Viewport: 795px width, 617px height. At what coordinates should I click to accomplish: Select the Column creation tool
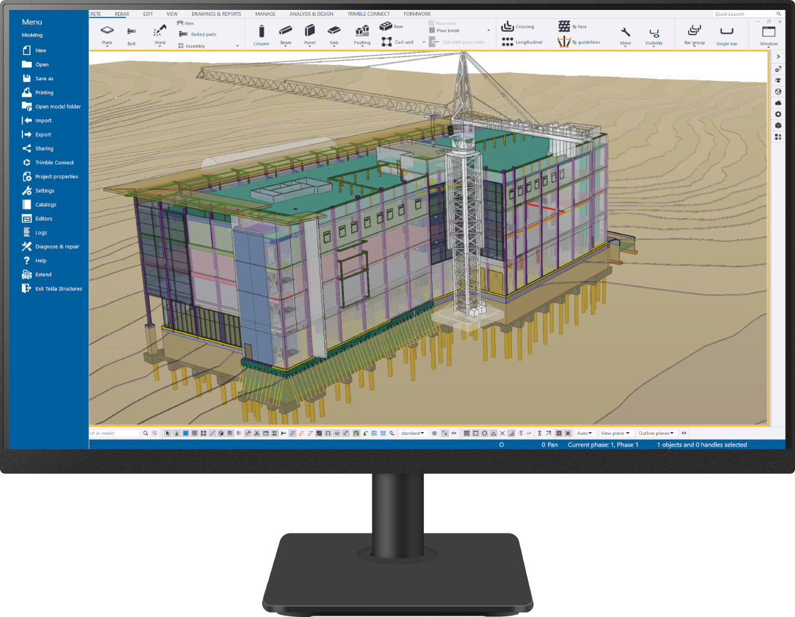tap(261, 34)
